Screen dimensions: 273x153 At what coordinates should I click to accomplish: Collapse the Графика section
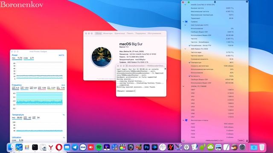pos(183,22)
